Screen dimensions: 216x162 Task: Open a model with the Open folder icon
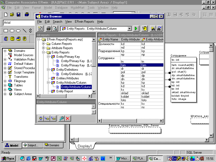click(12, 15)
